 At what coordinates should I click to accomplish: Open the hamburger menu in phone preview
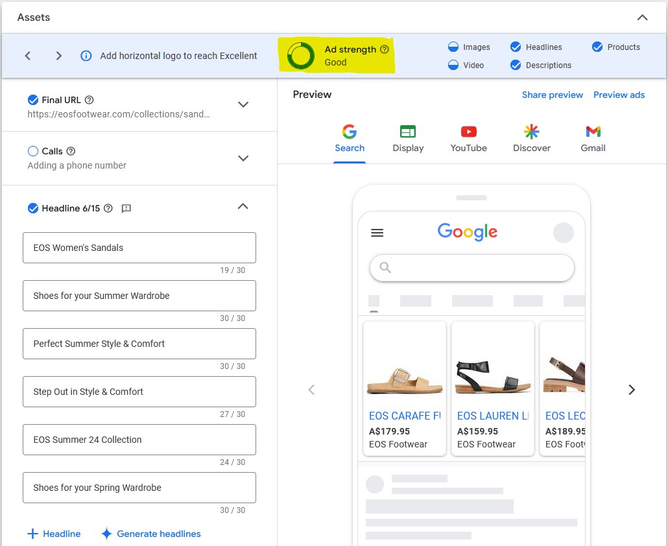377,233
